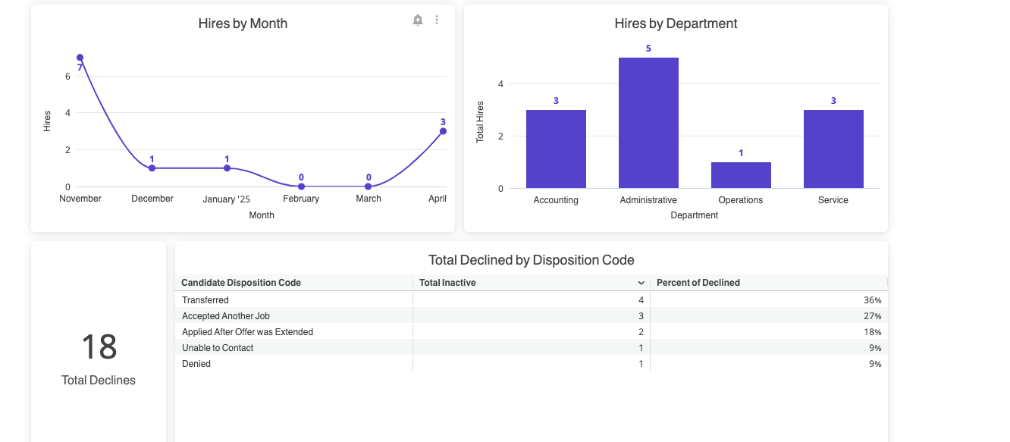Screen dimensions: 1010x442
Task: Click the 'Administrative' axis label
Action: coord(648,200)
